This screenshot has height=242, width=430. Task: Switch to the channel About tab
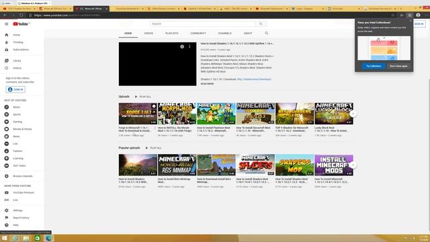click(248, 33)
